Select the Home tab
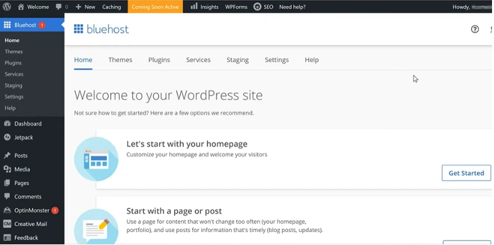494x245 pixels. coord(83,59)
